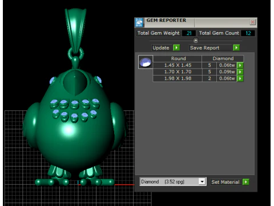
Task: Click the Set Material label button
Action: pos(226,182)
